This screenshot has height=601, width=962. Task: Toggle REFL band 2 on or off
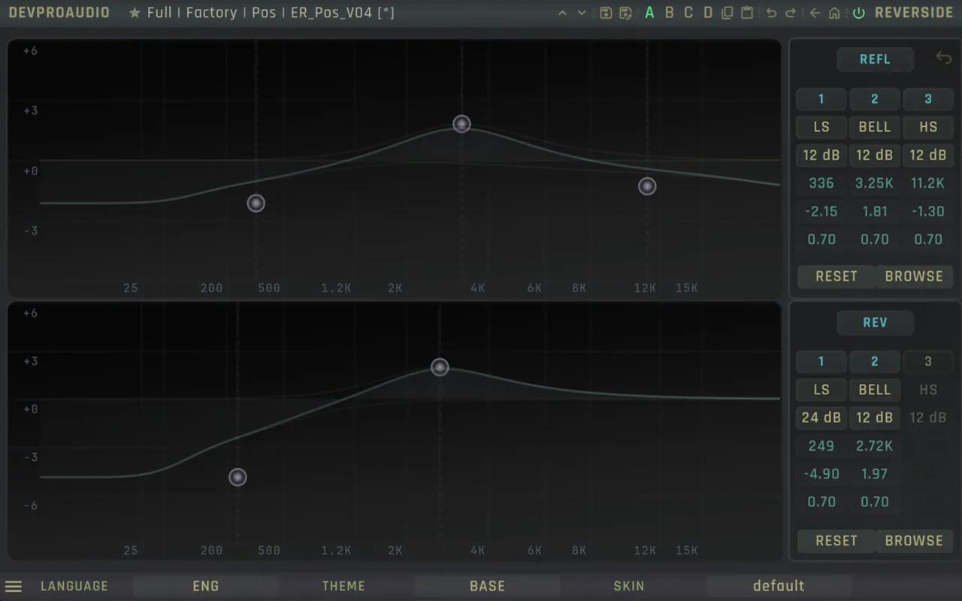pyautogui.click(x=874, y=99)
